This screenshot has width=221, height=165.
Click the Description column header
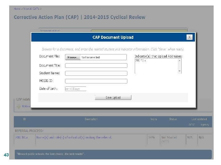(x=91, y=119)
